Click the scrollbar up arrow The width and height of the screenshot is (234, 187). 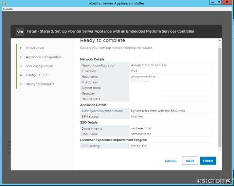tap(220, 40)
